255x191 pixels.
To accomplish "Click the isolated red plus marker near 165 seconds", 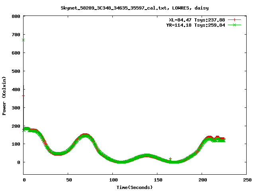I will 170,158.
